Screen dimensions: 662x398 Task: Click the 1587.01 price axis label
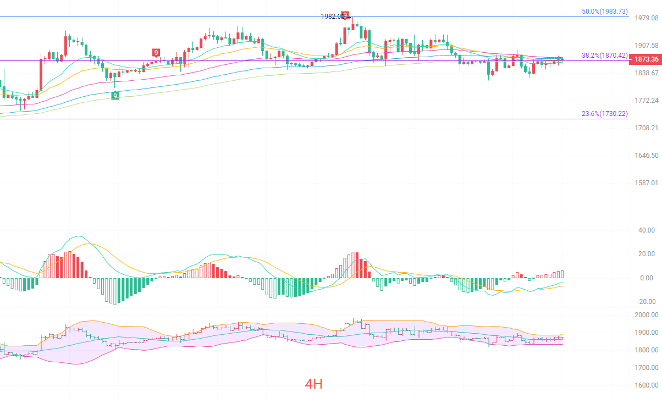coord(646,183)
